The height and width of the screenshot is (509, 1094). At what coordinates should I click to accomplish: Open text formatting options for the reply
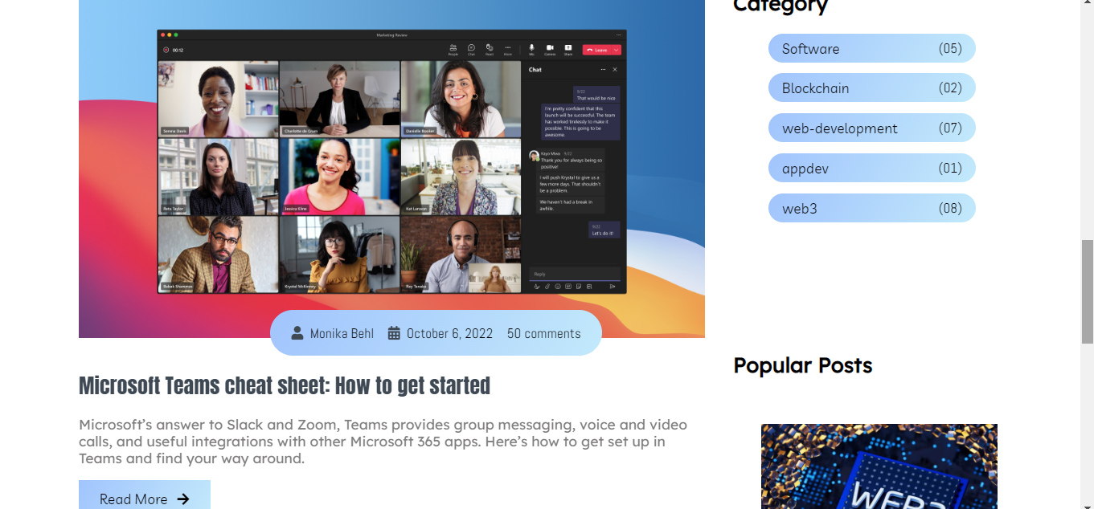click(537, 286)
